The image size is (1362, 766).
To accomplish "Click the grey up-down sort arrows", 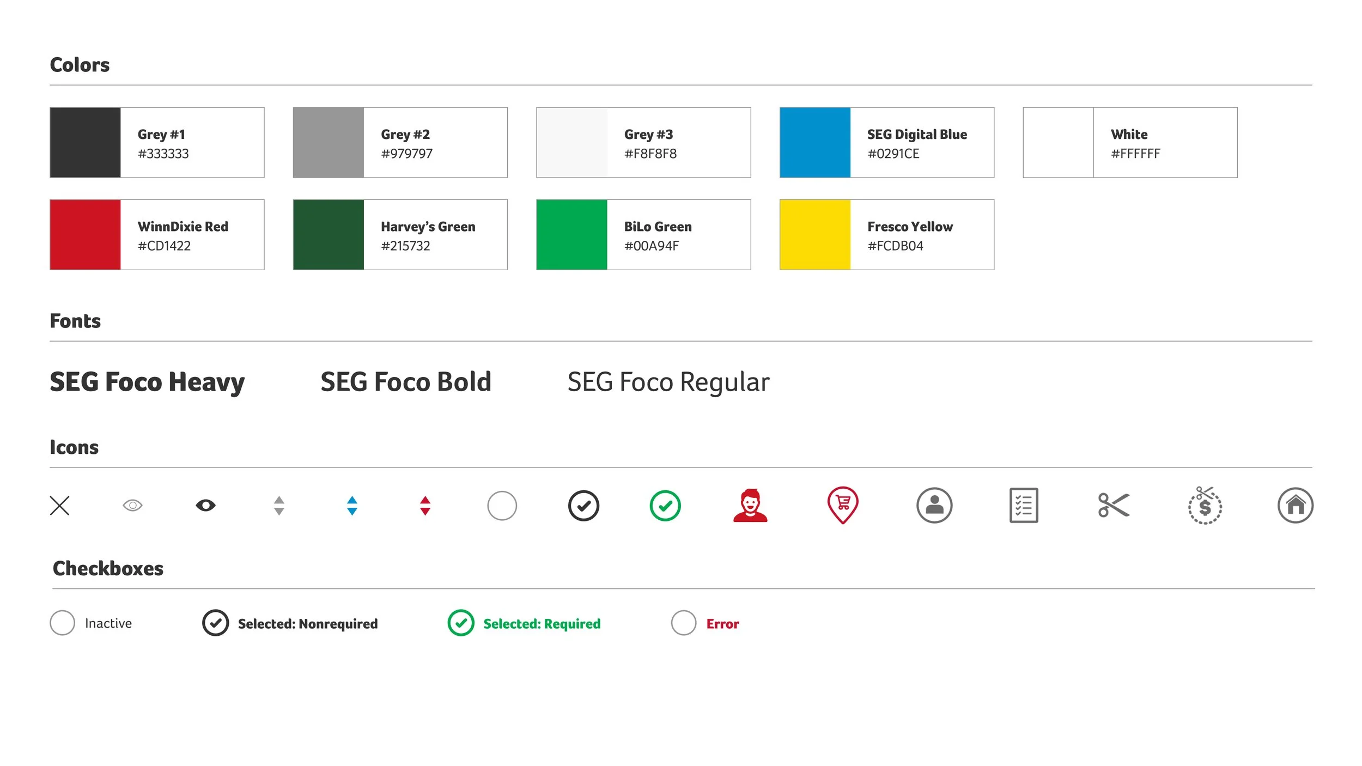I will 279,506.
